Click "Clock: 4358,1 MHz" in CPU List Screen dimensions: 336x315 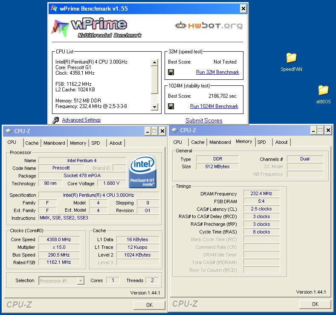(x=75, y=73)
